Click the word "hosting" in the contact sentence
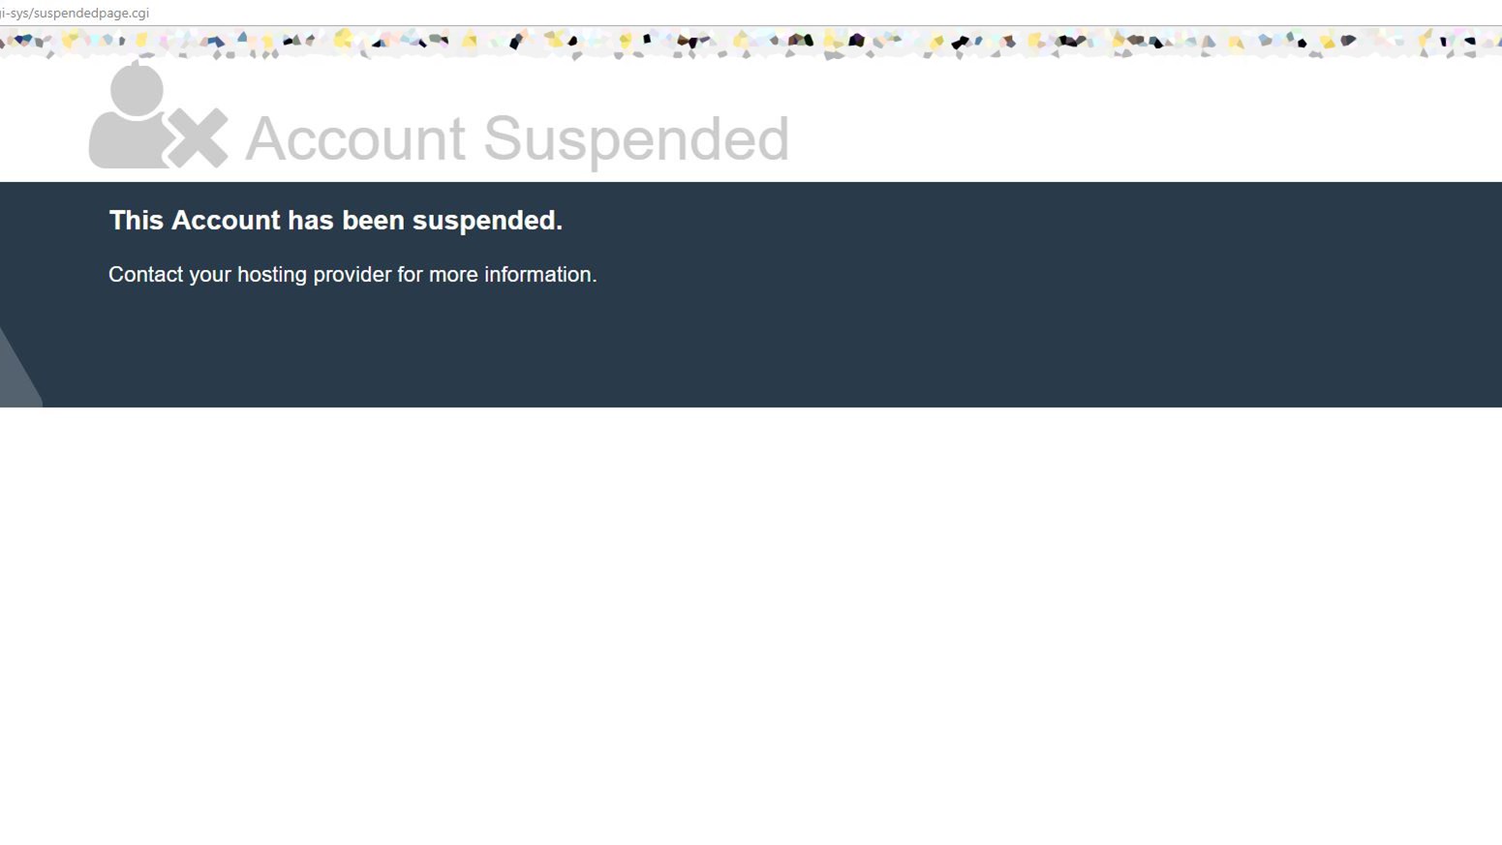Screen dimensions: 1502x845 coord(272,275)
